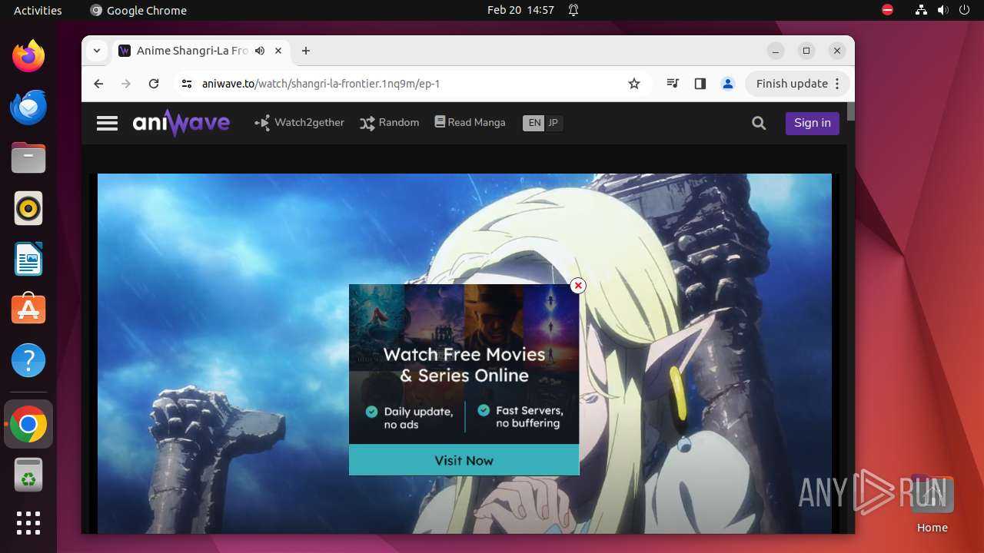The height and width of the screenshot is (553, 984).
Task: Go back to previous page
Action: pos(98,84)
